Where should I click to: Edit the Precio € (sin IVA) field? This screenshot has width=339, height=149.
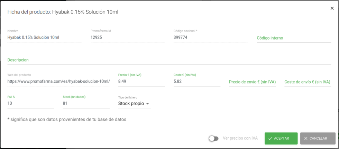(141, 82)
